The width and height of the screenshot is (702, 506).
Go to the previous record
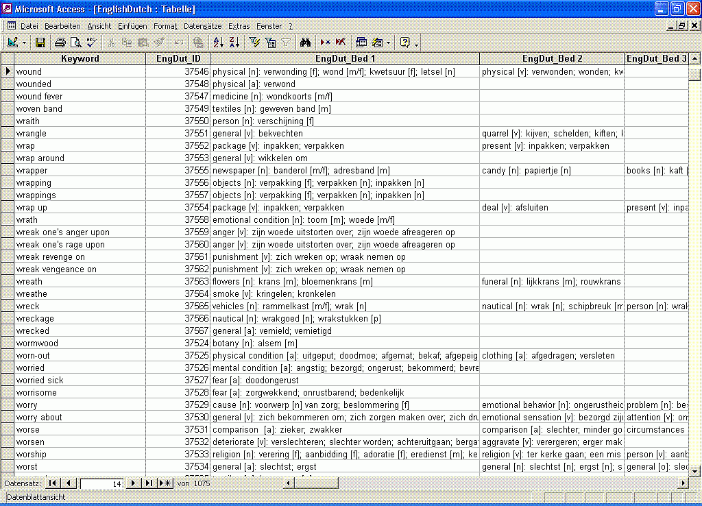click(68, 483)
